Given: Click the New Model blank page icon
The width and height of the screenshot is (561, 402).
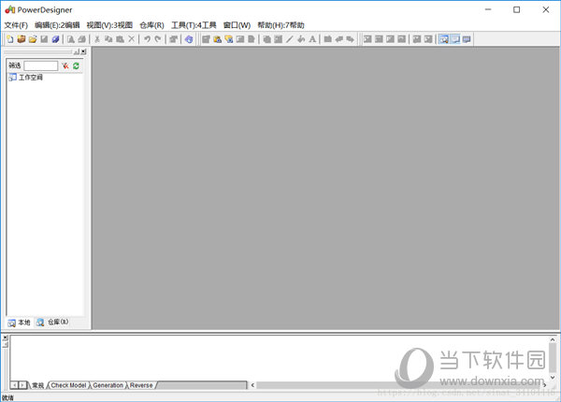Looking at the screenshot, I should (x=10, y=39).
